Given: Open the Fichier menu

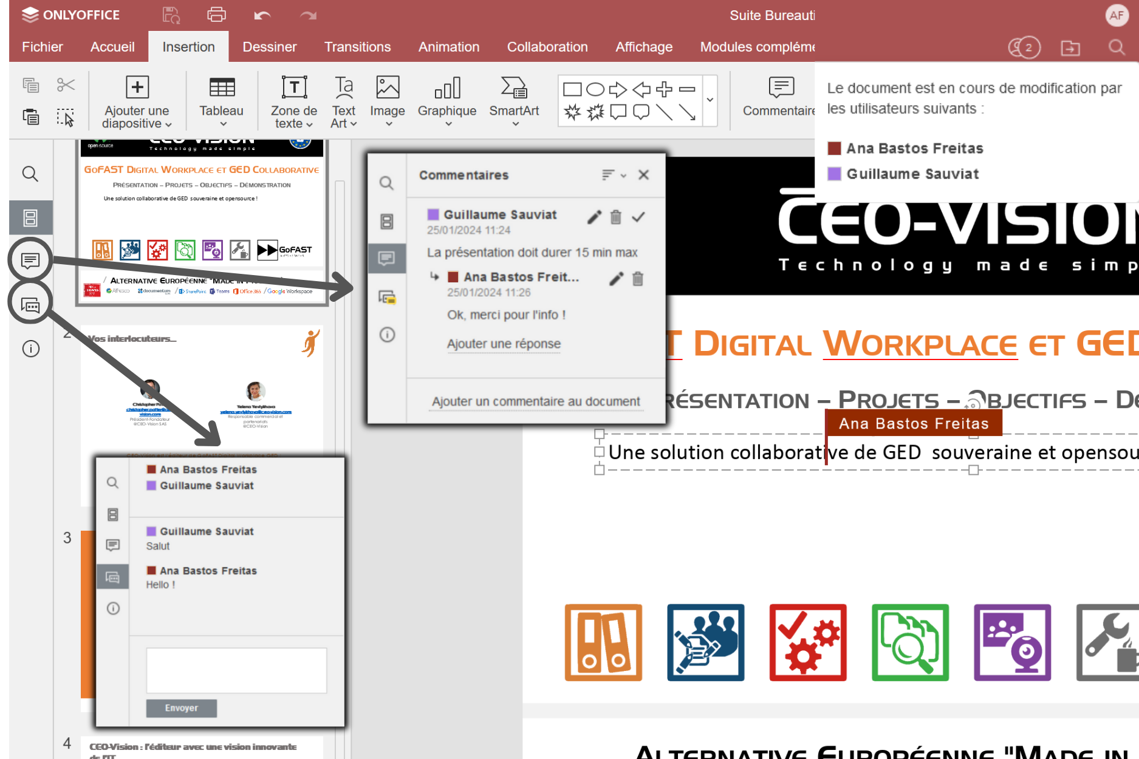Looking at the screenshot, I should [x=42, y=47].
